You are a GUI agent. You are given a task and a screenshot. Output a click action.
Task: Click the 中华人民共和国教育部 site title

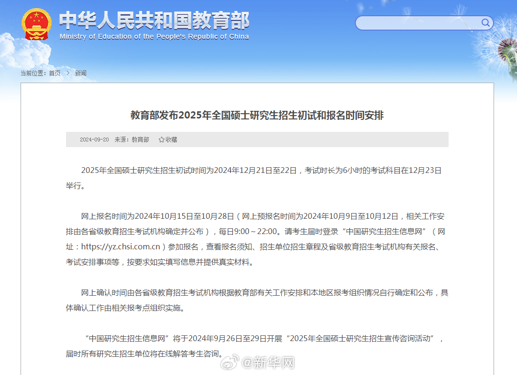pos(154,21)
